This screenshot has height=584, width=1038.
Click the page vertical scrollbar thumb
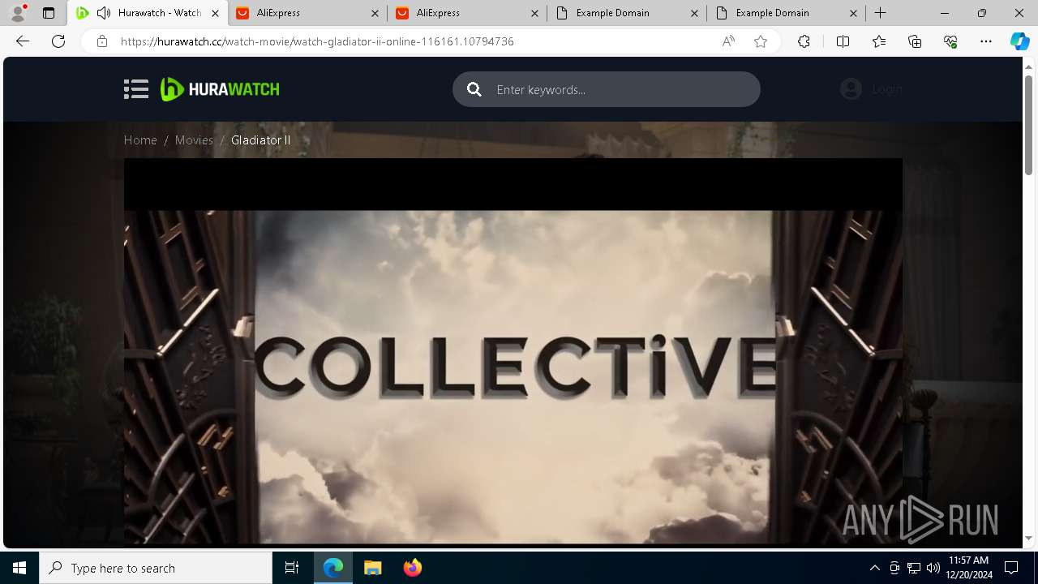[1028, 124]
